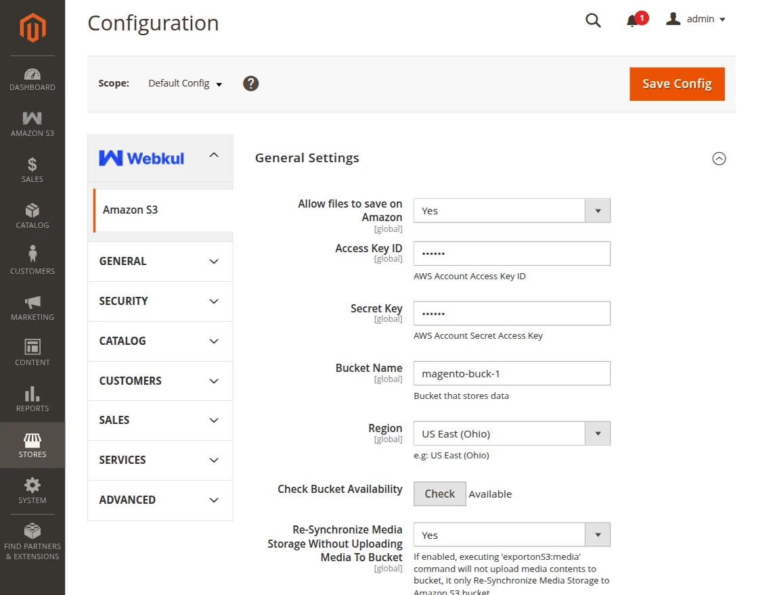Open the Catalog sidebar menu
Viewport: 758px width, 595px height.
pyautogui.click(x=32, y=216)
